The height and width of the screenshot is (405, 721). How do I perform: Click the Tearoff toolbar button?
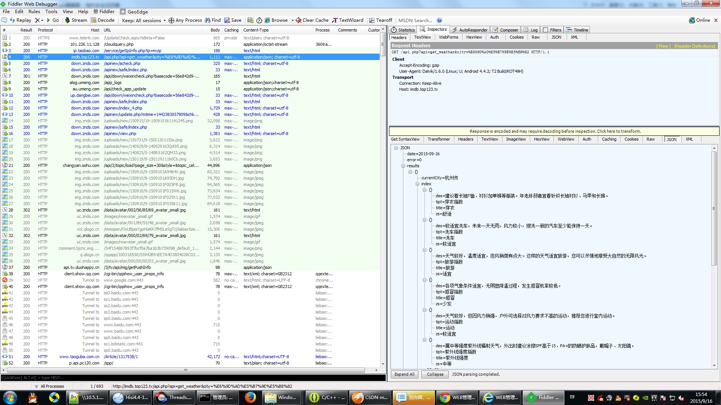click(x=381, y=20)
